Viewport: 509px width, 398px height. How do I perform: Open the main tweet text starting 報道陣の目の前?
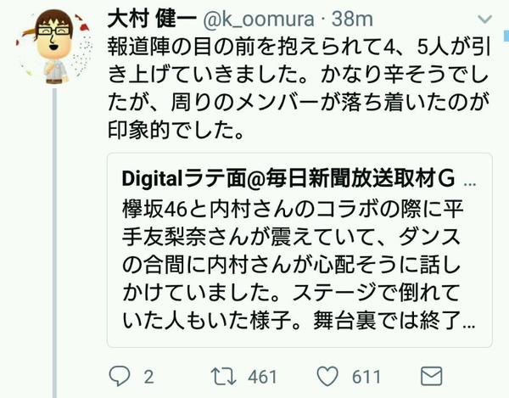[299, 88]
